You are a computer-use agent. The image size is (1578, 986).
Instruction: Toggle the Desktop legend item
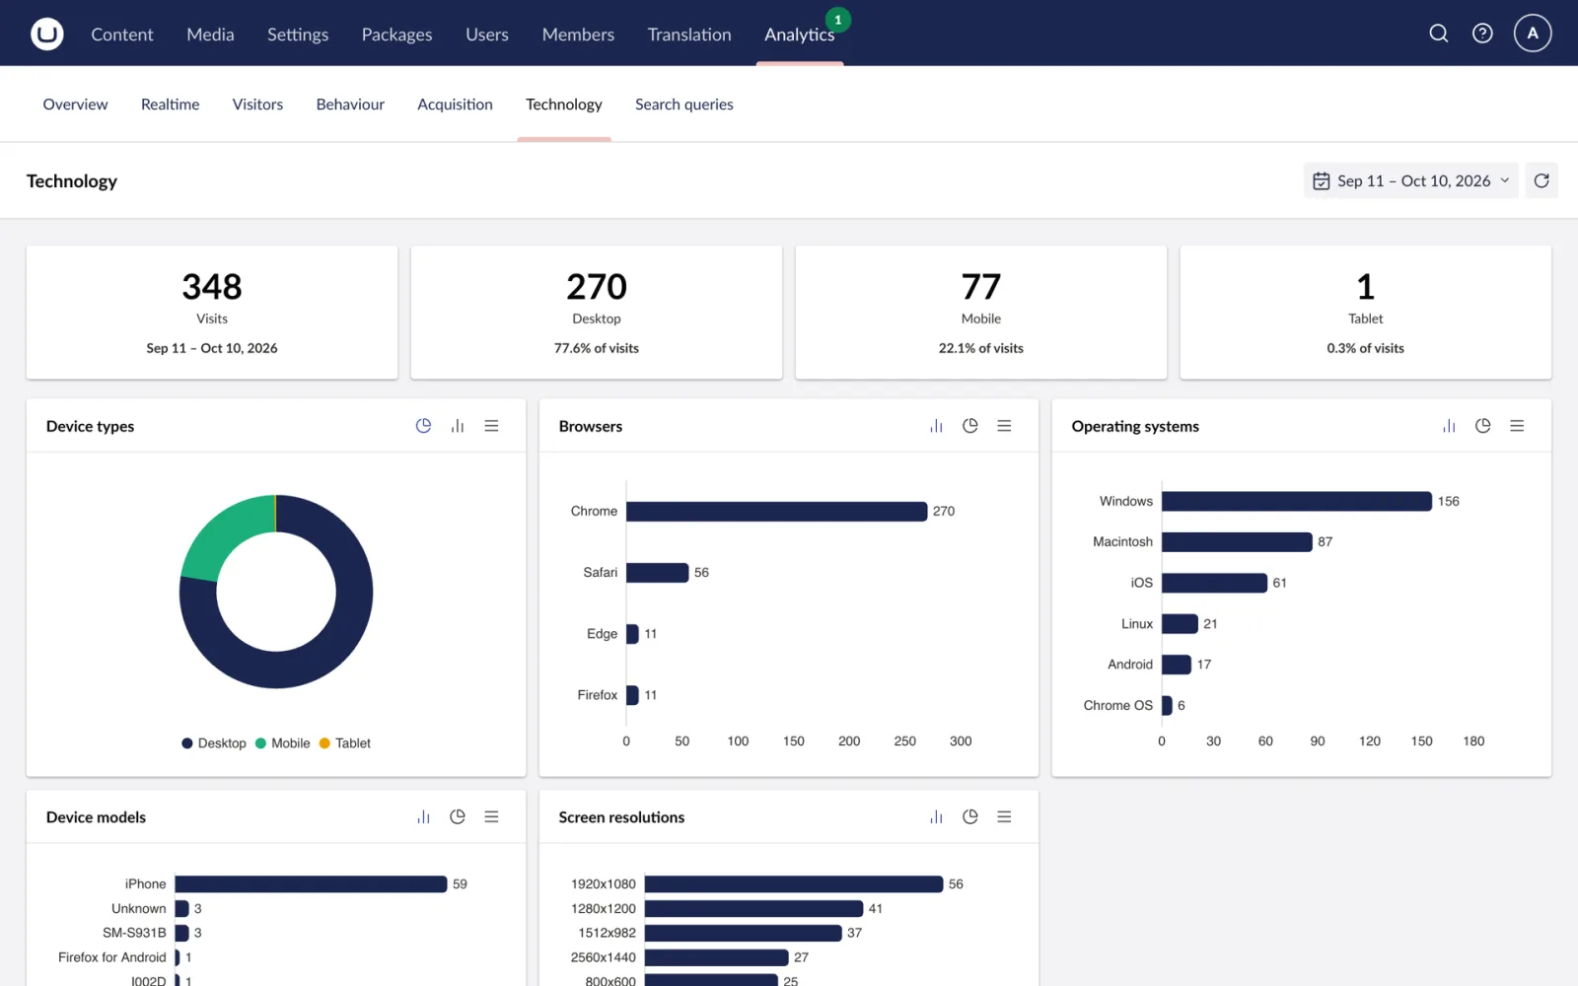tap(214, 743)
